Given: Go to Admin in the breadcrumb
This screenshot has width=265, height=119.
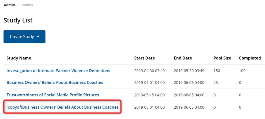Looking at the screenshot, I should click(x=9, y=5).
